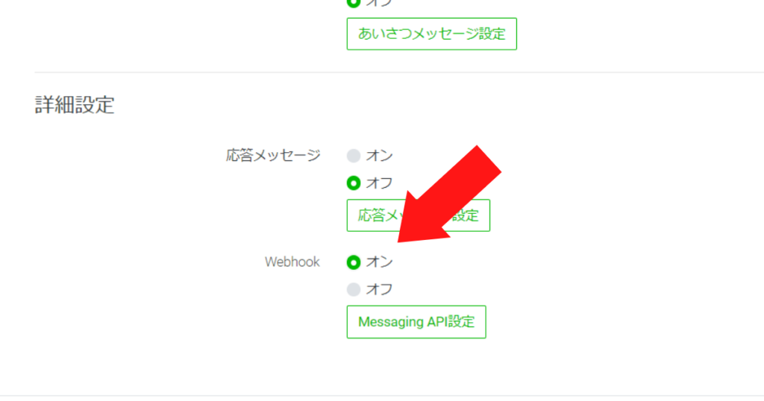764x401 pixels.
Task: Disable Webhook with the オフ radio
Action: (354, 289)
